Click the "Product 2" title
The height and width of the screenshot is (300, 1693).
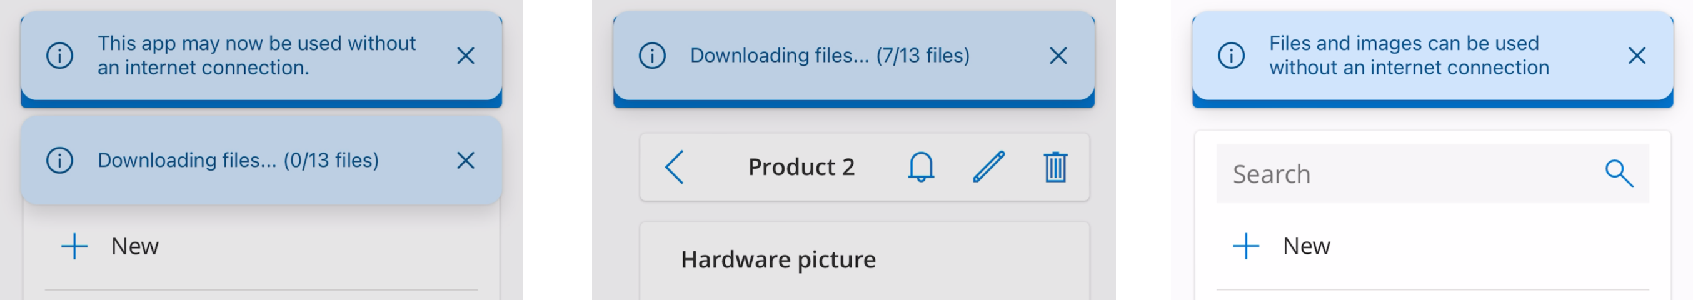[x=801, y=167]
